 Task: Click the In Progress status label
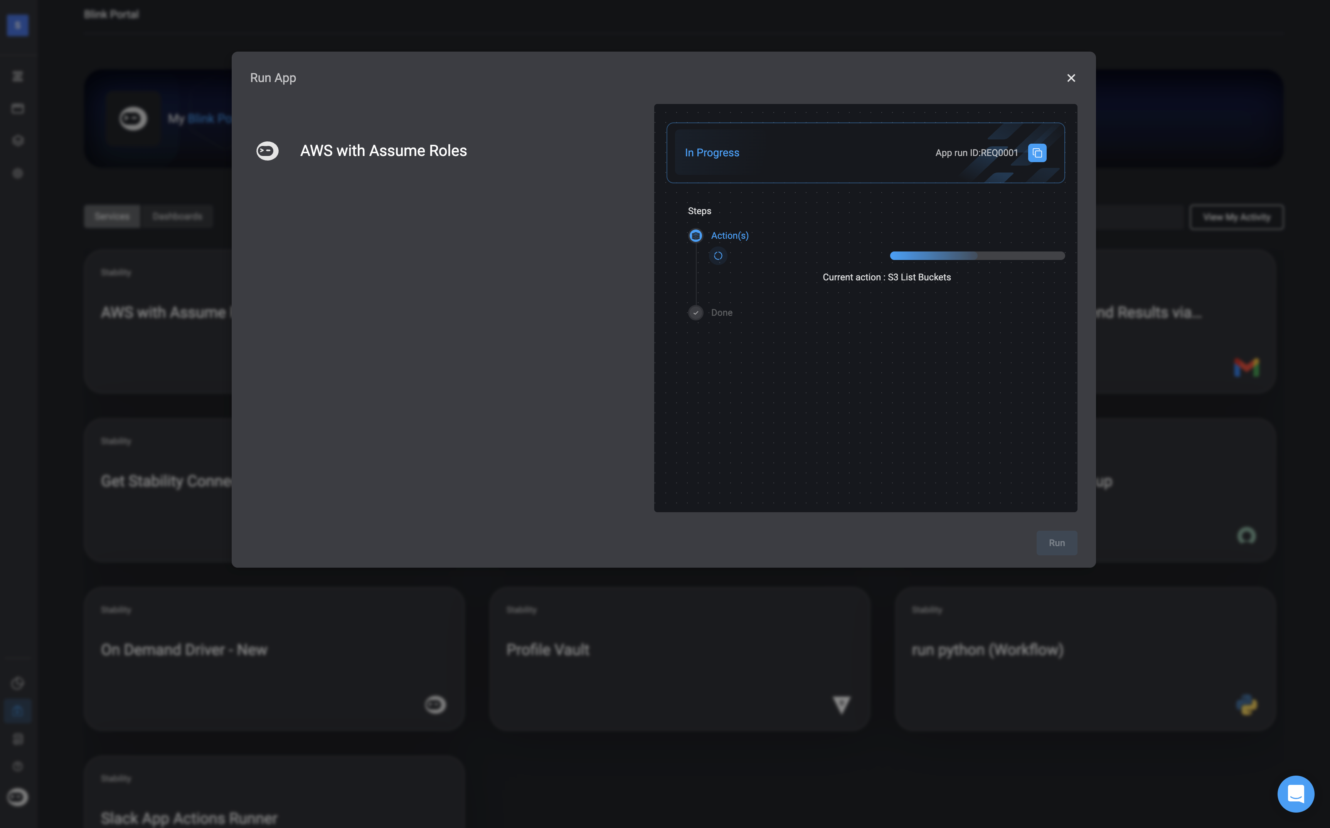pyautogui.click(x=712, y=153)
